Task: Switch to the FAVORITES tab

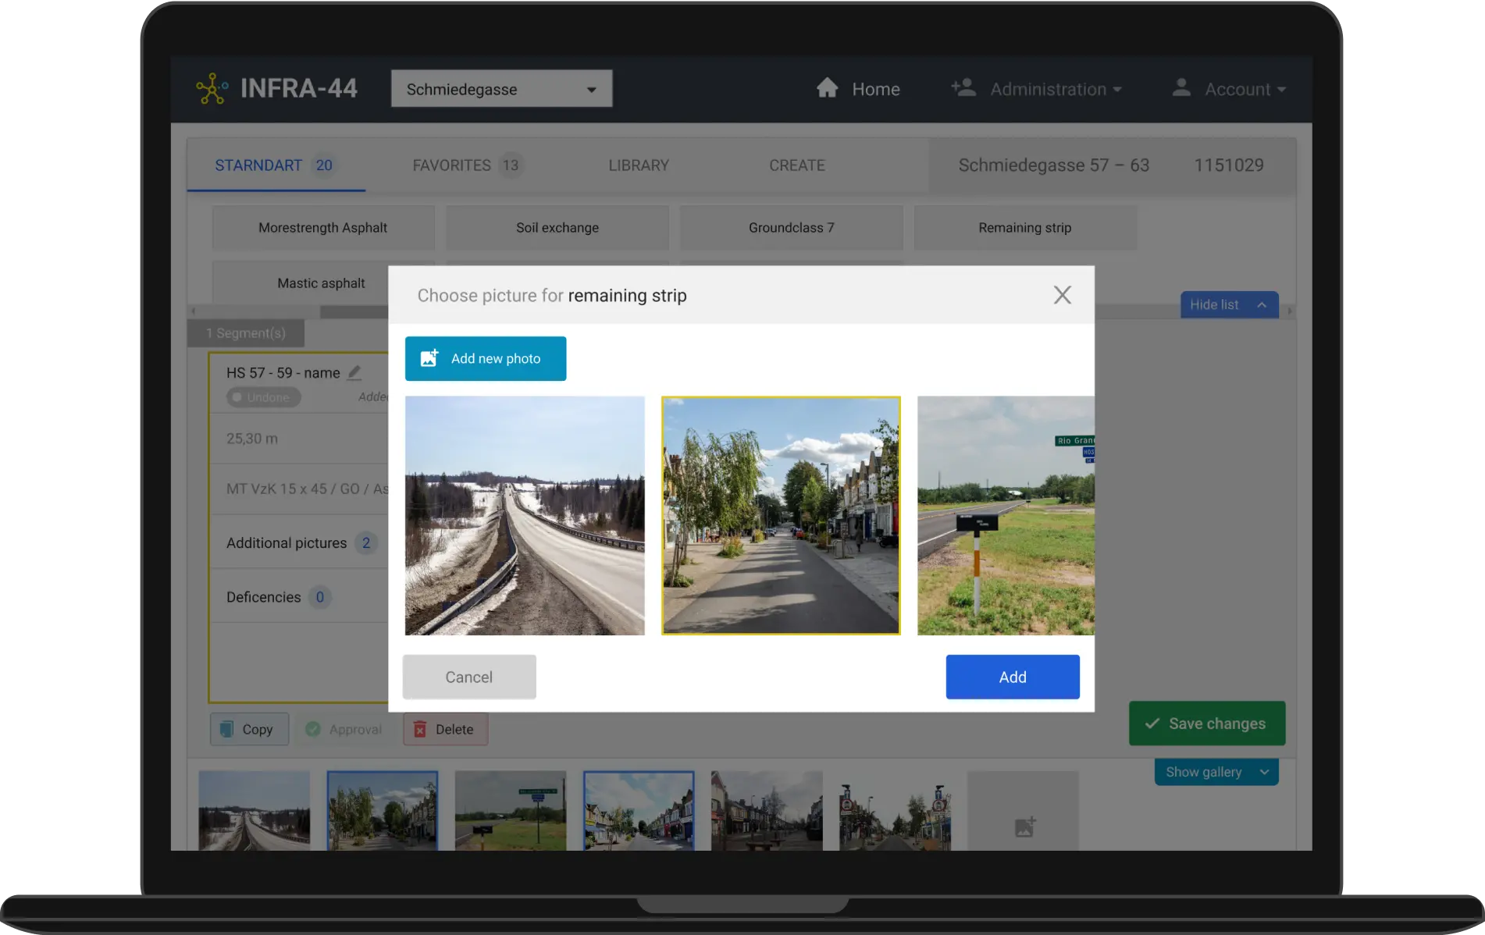Action: [x=451, y=165]
